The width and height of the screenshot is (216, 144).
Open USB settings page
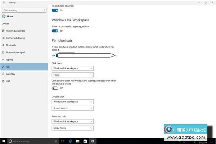8,81
